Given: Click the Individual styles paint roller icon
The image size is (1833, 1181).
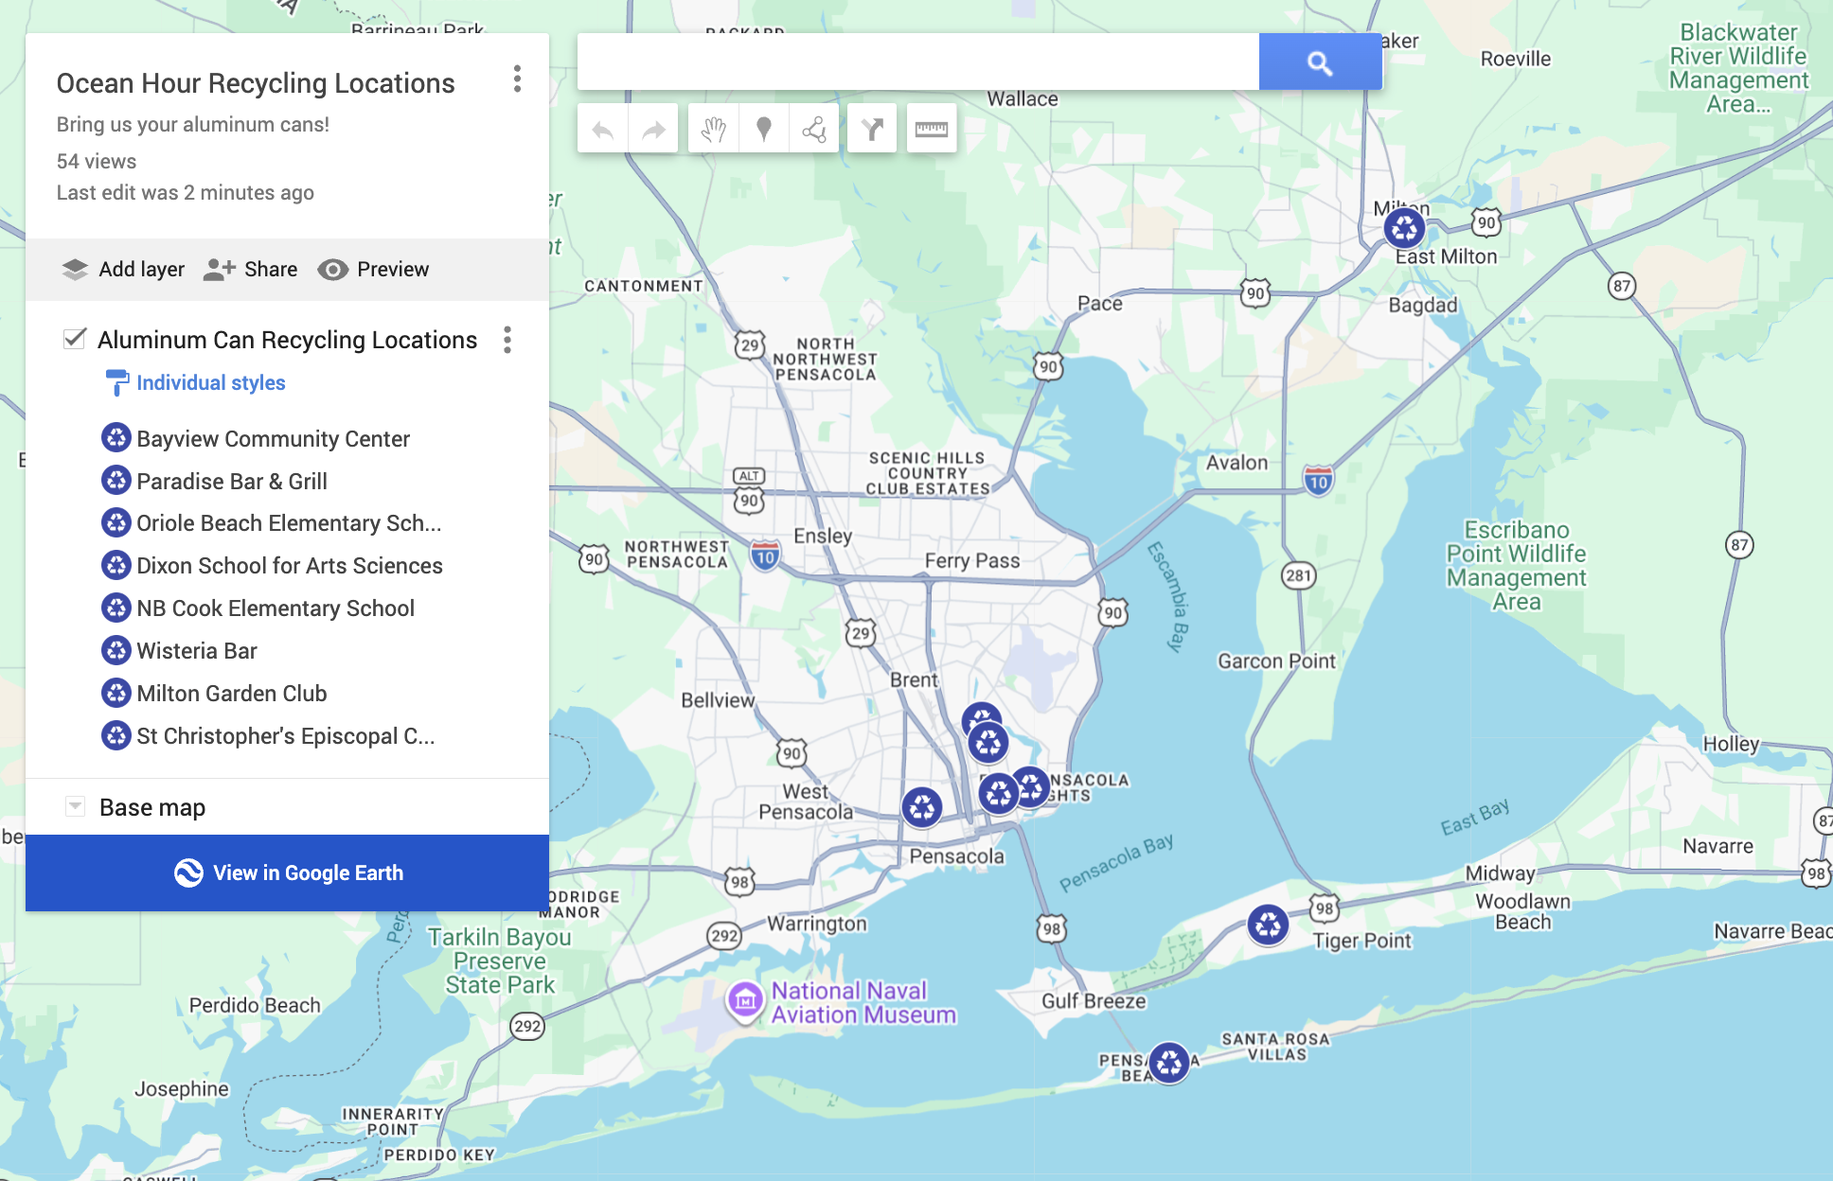Looking at the screenshot, I should (x=116, y=382).
